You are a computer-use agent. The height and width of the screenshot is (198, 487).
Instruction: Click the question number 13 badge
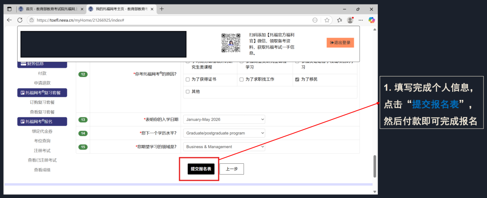click(83, 120)
